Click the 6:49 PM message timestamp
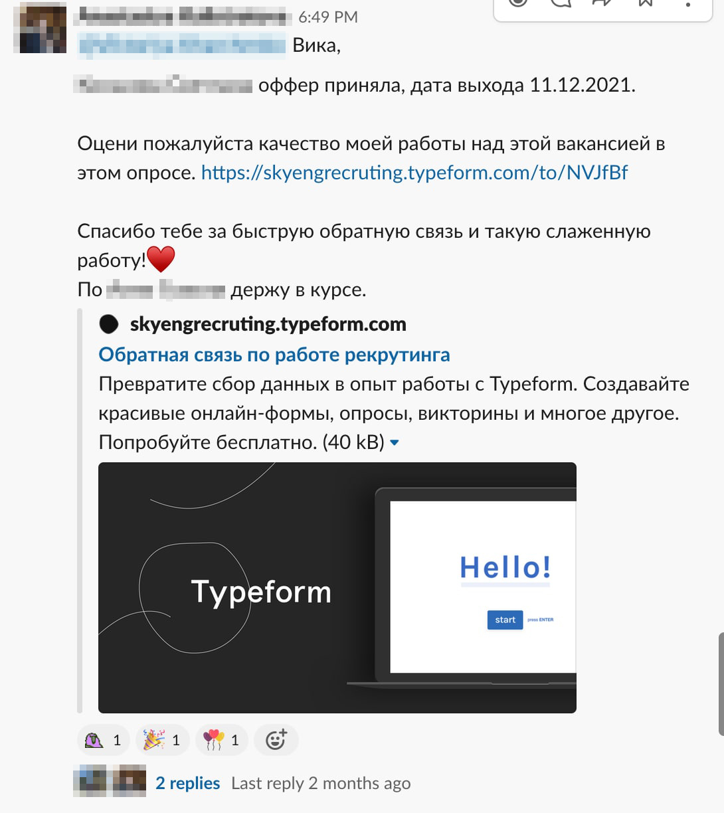The width and height of the screenshot is (724, 813). coord(328,17)
